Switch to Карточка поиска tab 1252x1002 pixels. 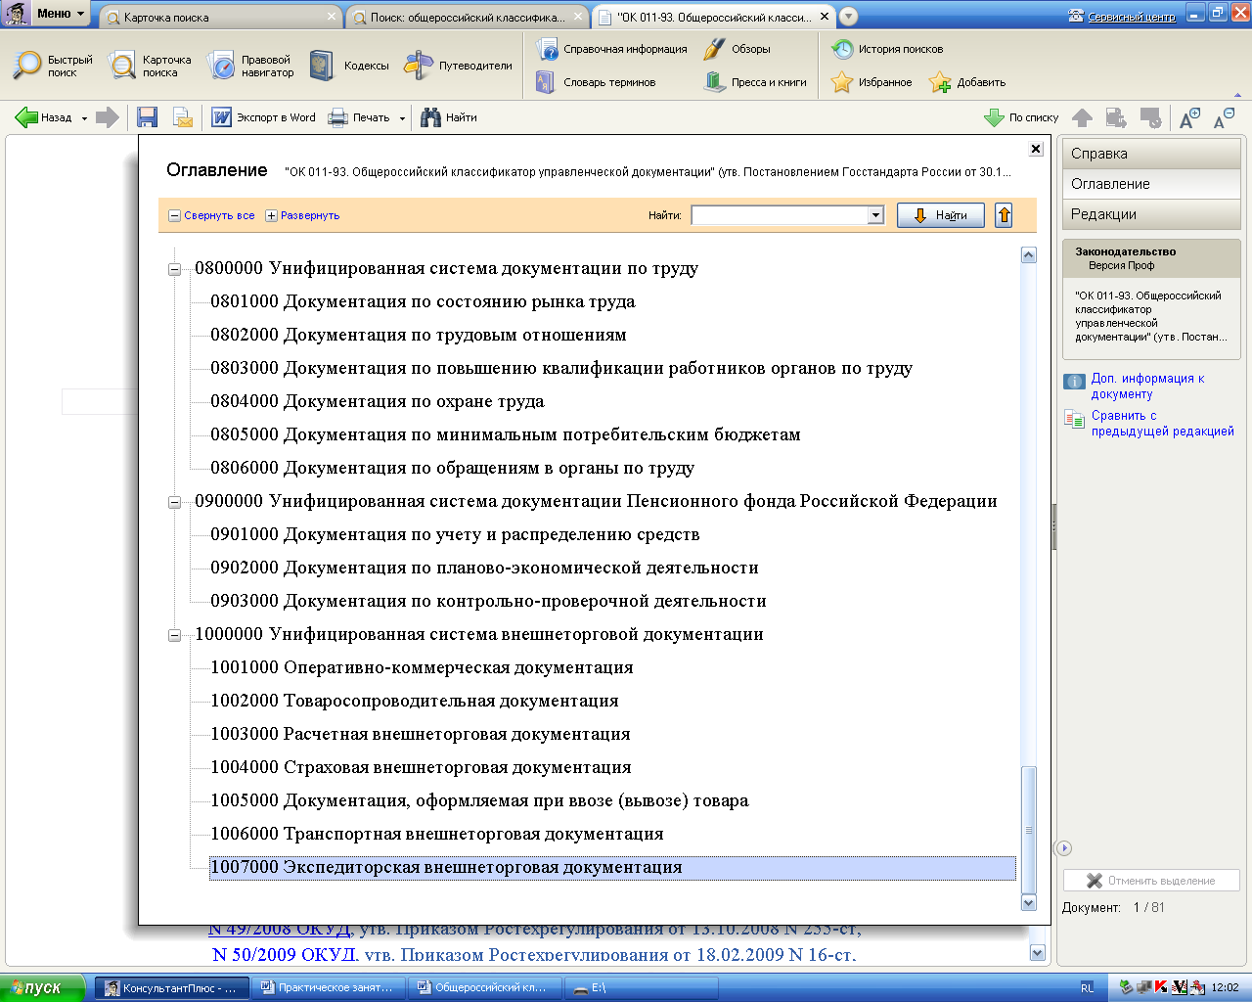click(x=221, y=17)
